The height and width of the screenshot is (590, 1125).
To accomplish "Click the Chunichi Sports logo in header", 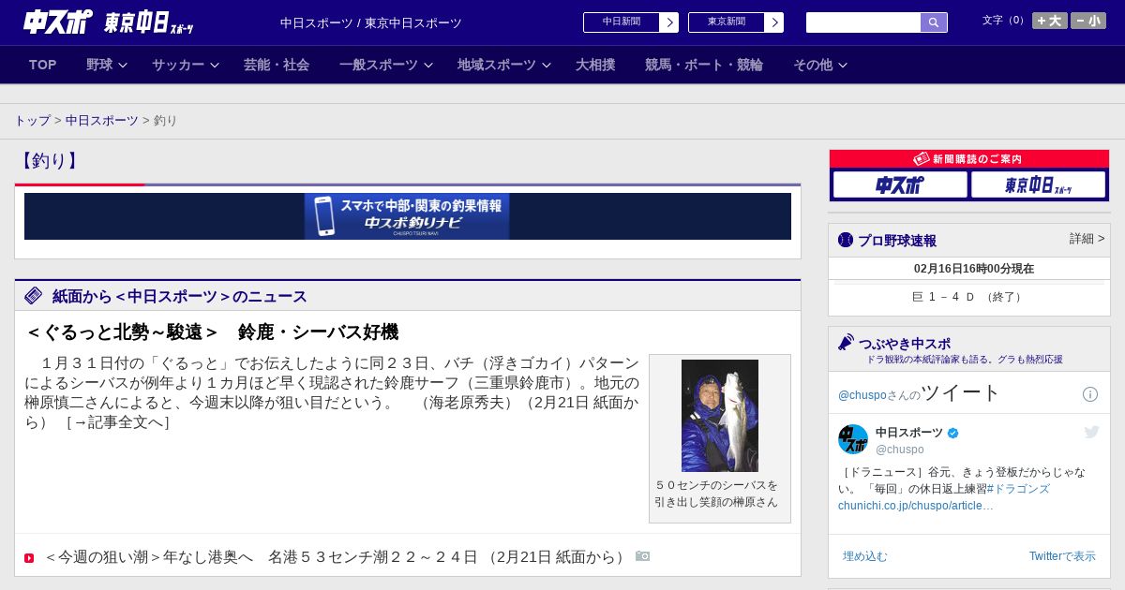I will point(58,22).
